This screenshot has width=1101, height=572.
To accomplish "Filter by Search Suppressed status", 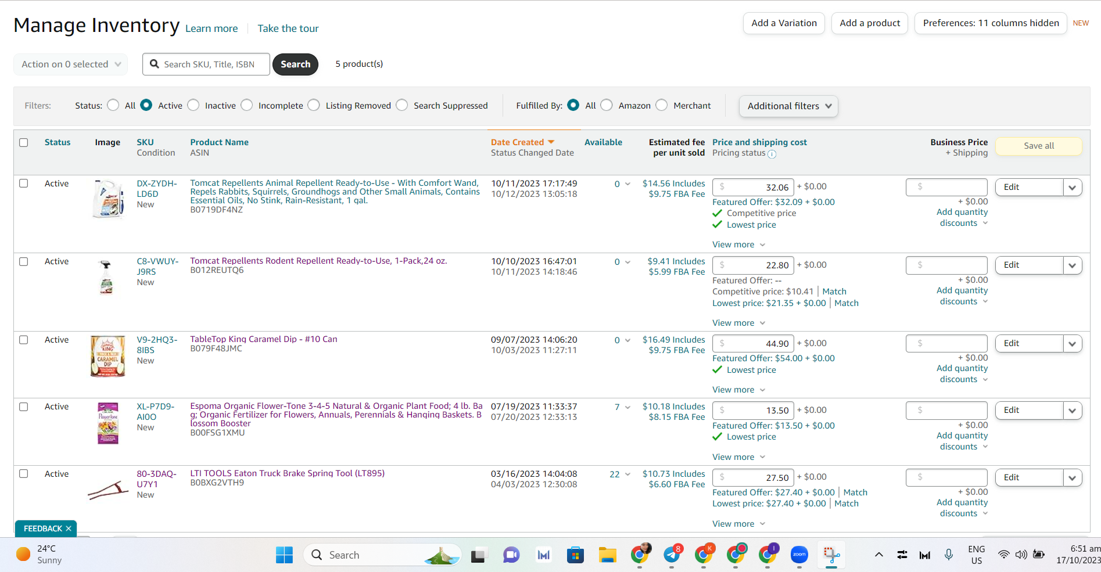I will click(x=402, y=105).
